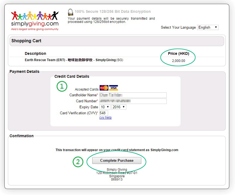Click the 100% Secure encryption heading

click(x=112, y=12)
